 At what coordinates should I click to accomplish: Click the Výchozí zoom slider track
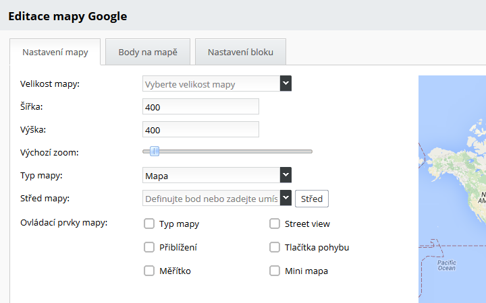227,151
